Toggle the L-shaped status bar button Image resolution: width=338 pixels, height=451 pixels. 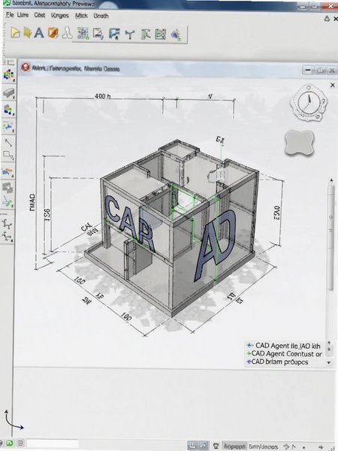(x=192, y=446)
